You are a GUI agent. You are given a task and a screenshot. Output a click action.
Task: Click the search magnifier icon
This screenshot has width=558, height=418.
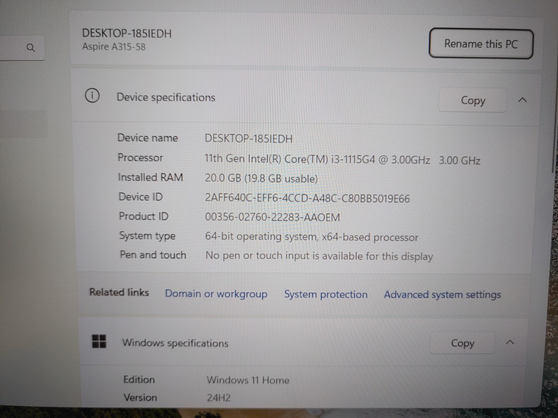(31, 48)
